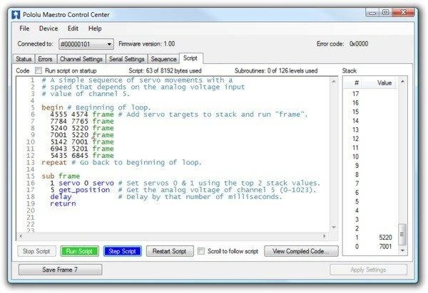Select stack row 1 with value 5220
The image size is (428, 293).
click(x=371, y=238)
